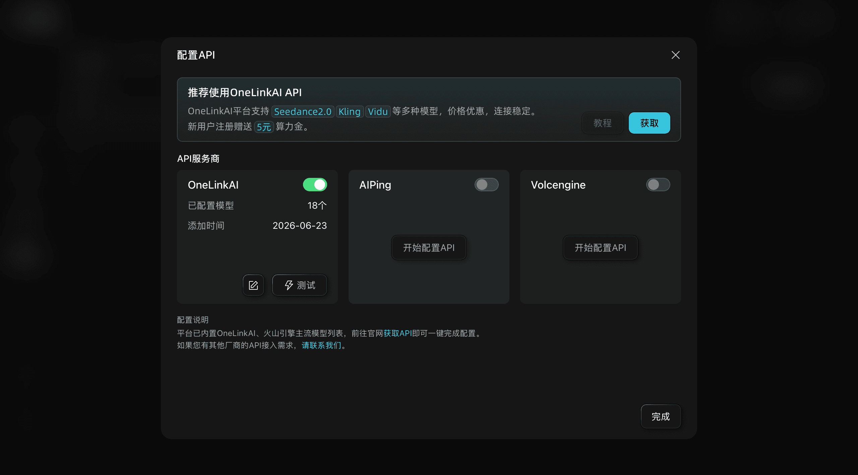Click the 18个 configured models value
The width and height of the screenshot is (858, 475).
317,205
